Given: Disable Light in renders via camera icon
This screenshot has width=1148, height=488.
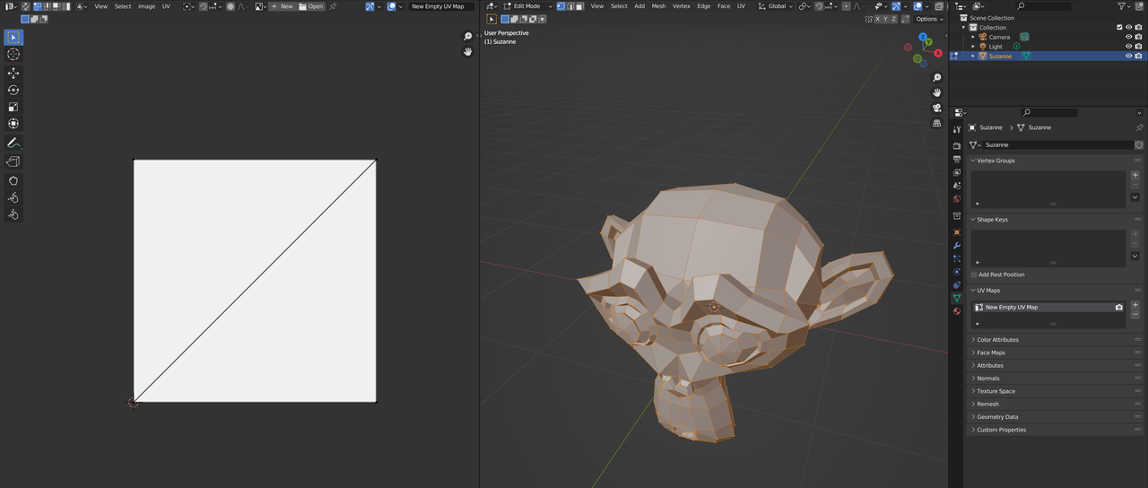Looking at the screenshot, I should (x=1139, y=47).
